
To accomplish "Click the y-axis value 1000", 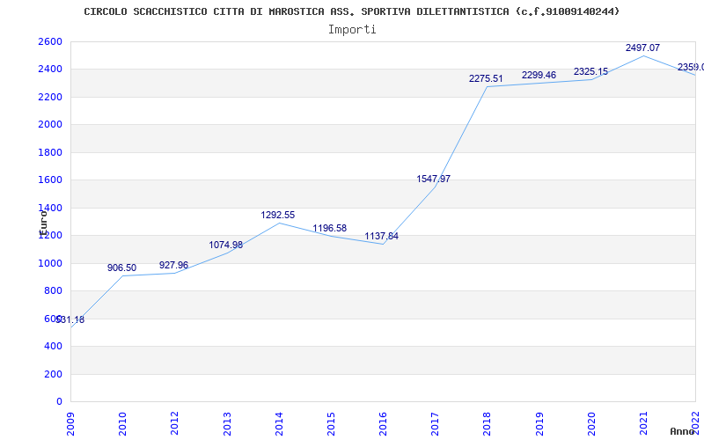I will point(50,263).
